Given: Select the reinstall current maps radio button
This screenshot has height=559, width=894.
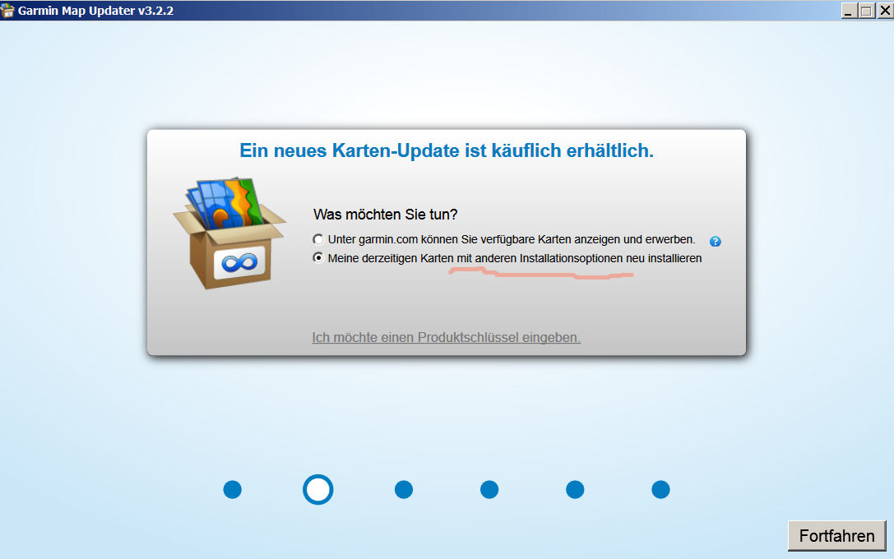Looking at the screenshot, I should pyautogui.click(x=318, y=258).
